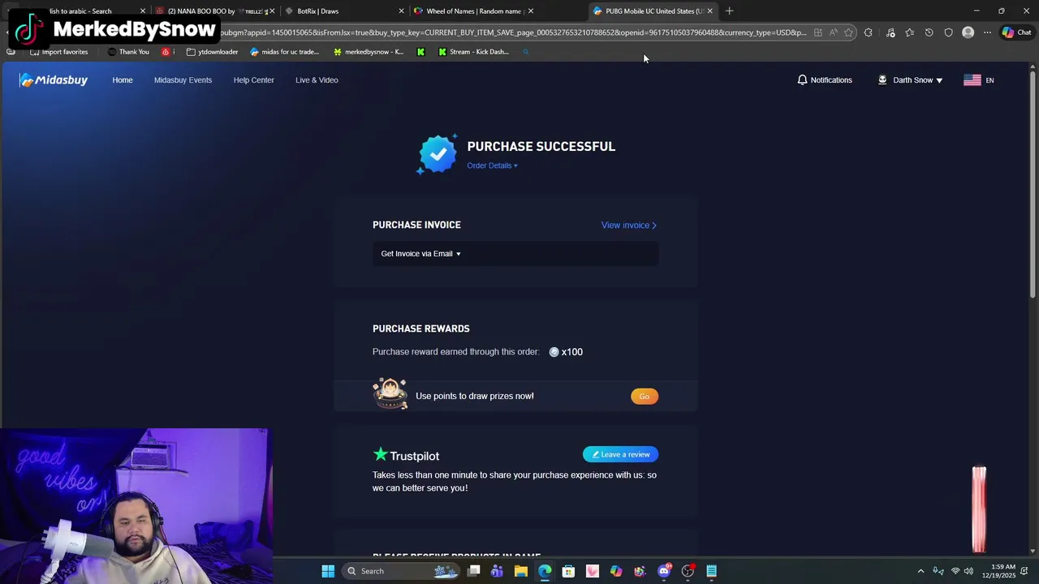1039x584 pixels.
Task: Show hidden system tray icons
Action: [x=920, y=571]
